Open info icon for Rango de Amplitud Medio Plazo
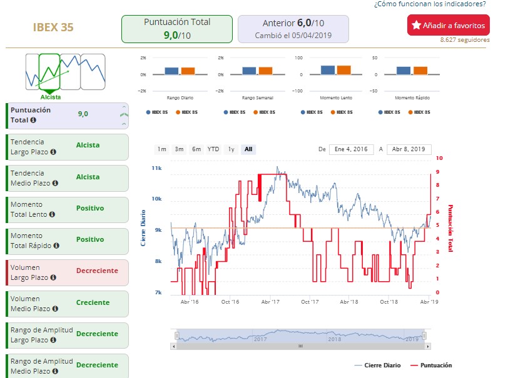 pos(55,371)
